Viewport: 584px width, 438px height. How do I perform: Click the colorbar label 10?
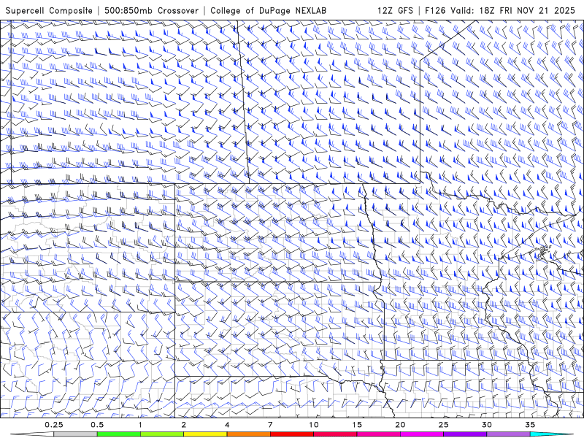(x=314, y=425)
